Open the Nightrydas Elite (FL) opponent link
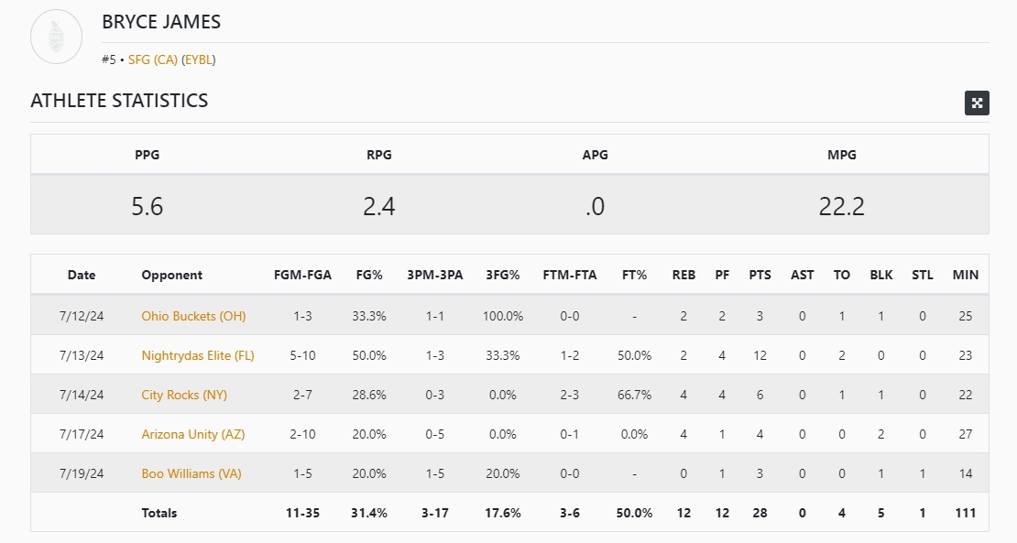The width and height of the screenshot is (1017, 543). 198,355
